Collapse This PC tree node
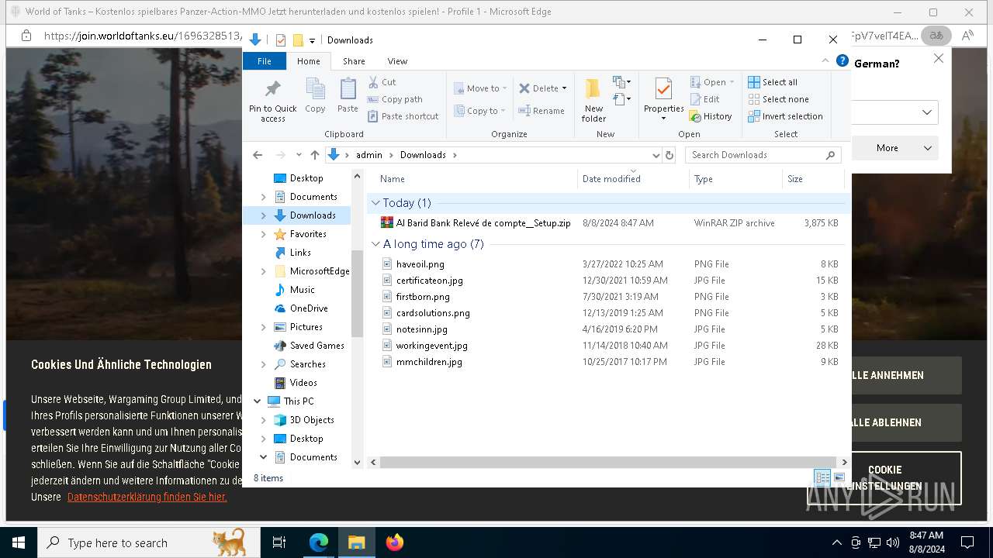The height and width of the screenshot is (558, 993). [x=258, y=401]
